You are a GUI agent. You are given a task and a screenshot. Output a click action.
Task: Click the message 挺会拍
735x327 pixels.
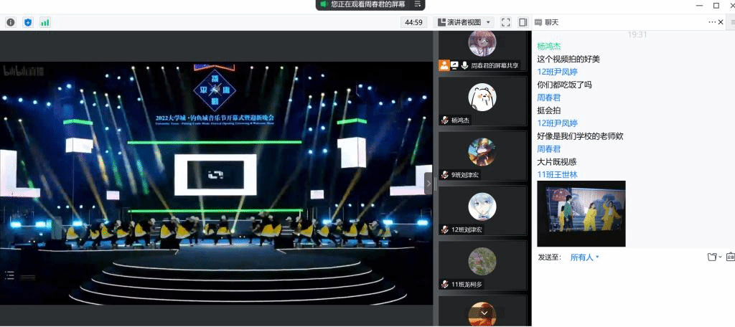[x=549, y=110]
